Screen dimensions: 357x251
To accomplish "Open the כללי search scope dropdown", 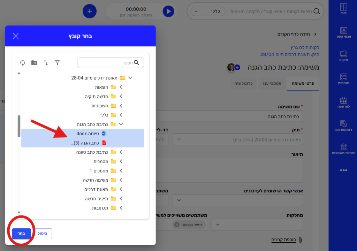I will click(209, 12).
